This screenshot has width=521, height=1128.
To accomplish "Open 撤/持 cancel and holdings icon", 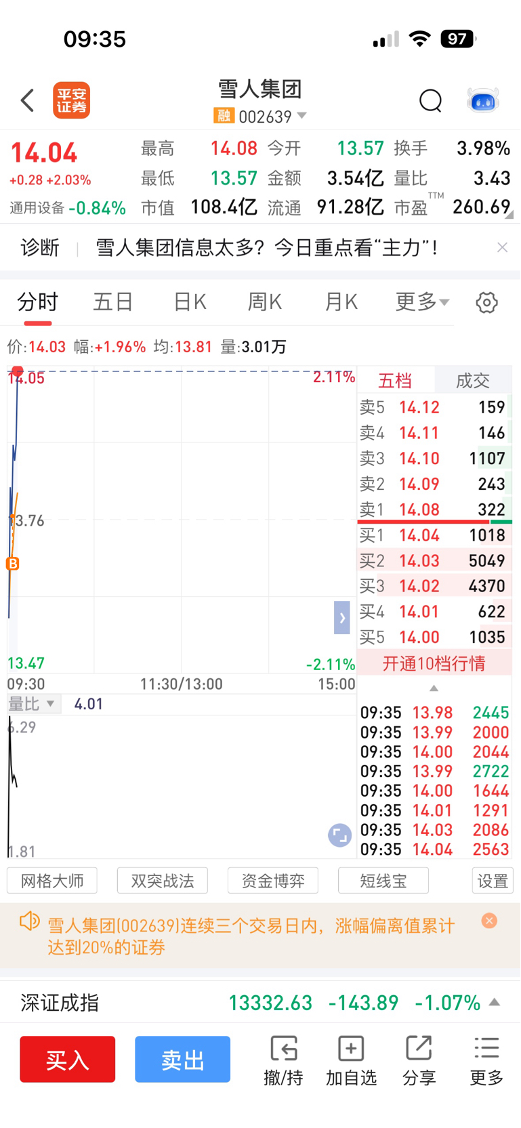I will (x=283, y=1061).
